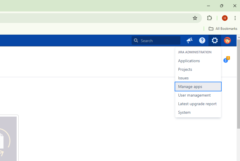The image size is (240, 161).
Task: Open the Chrome three-dot menu
Action: tap(235, 18)
